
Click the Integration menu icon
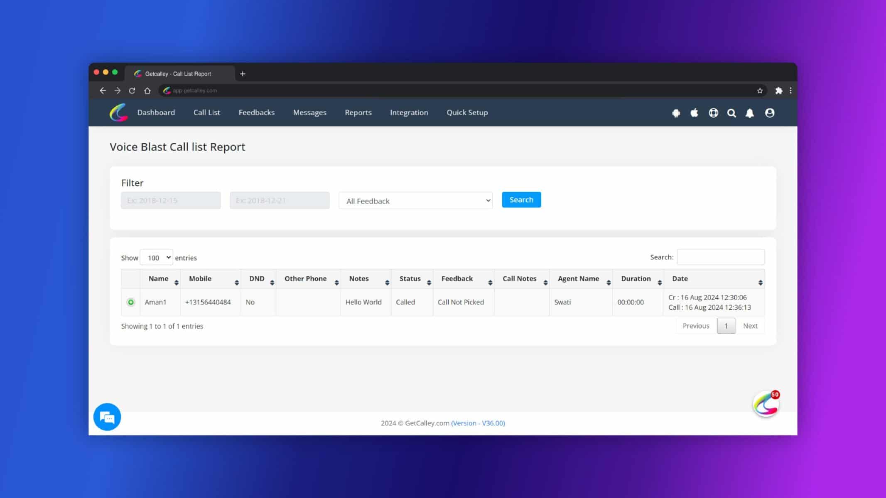coord(409,112)
